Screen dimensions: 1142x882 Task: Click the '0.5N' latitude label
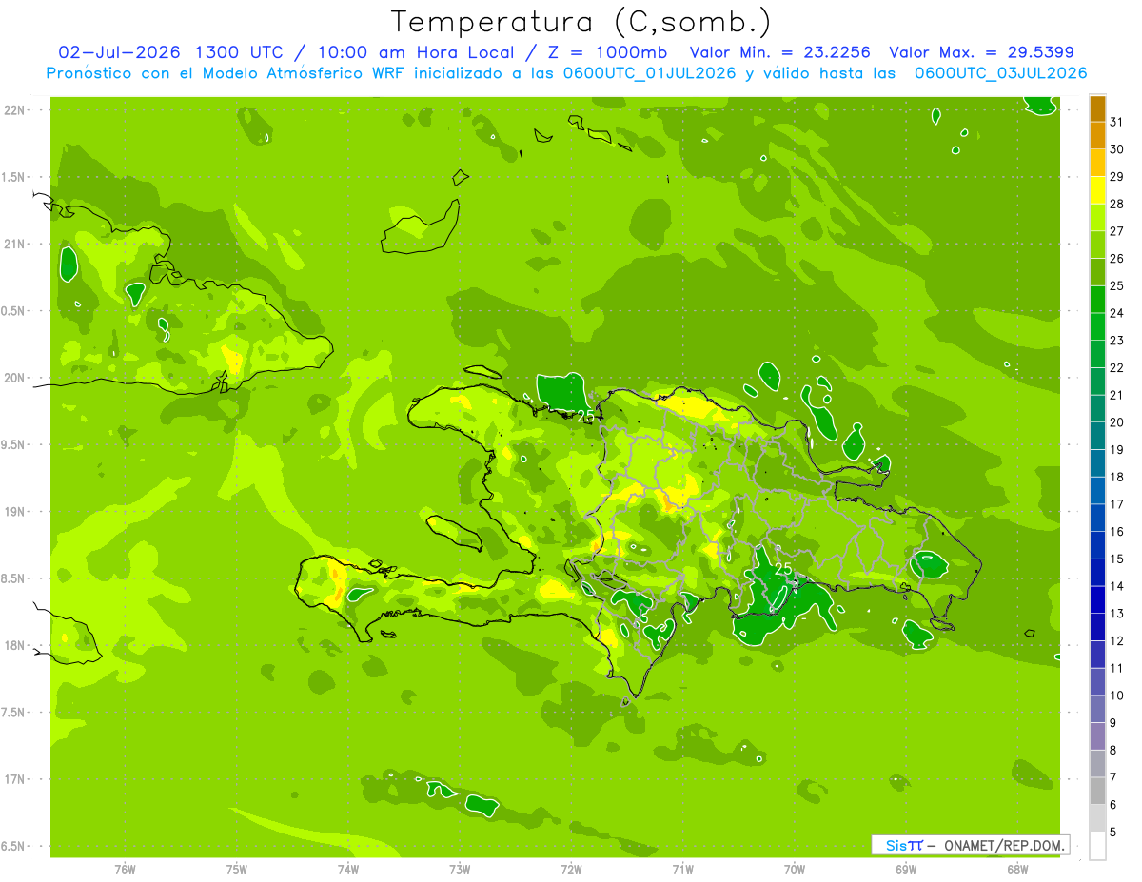point(13,311)
